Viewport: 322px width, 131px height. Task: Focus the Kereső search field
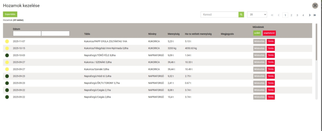coord(219,14)
